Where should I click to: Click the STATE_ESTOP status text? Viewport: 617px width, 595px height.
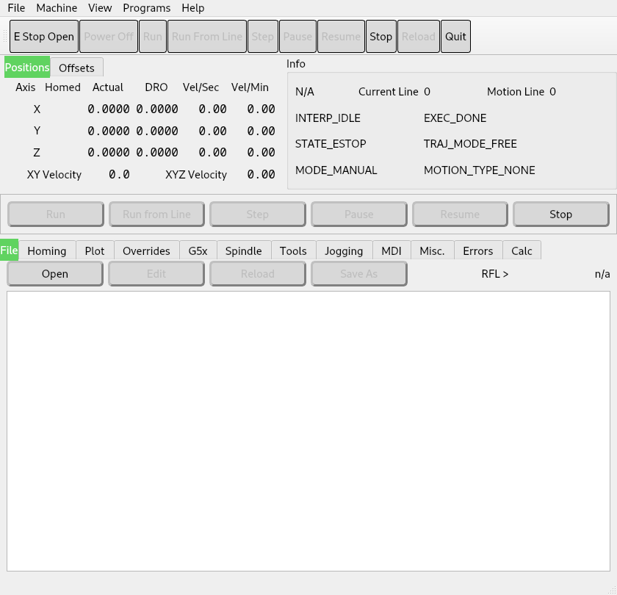click(x=331, y=144)
